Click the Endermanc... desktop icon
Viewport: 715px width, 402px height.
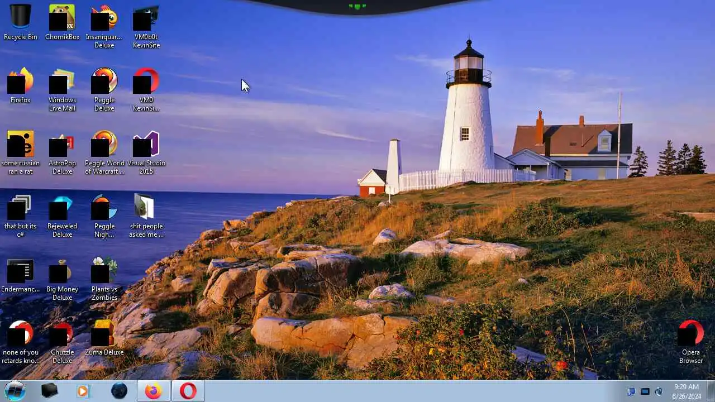tap(21, 275)
